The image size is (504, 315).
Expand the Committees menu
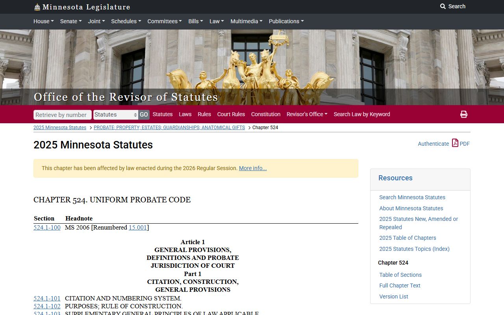point(165,21)
